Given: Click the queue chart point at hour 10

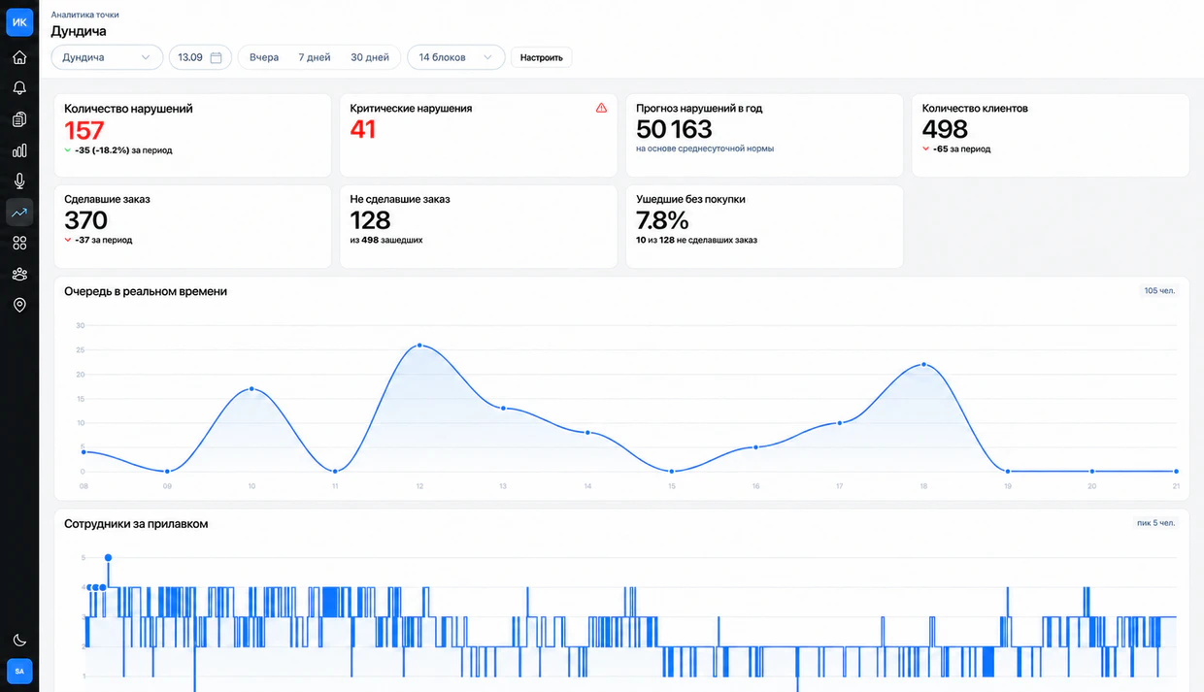Looking at the screenshot, I should tap(251, 388).
